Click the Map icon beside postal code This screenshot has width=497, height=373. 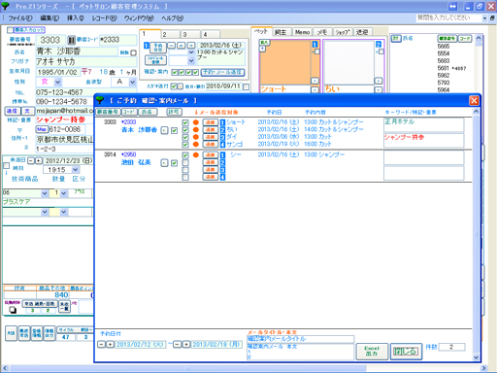coord(42,129)
